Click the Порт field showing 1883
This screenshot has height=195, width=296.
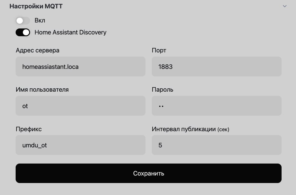point(216,66)
